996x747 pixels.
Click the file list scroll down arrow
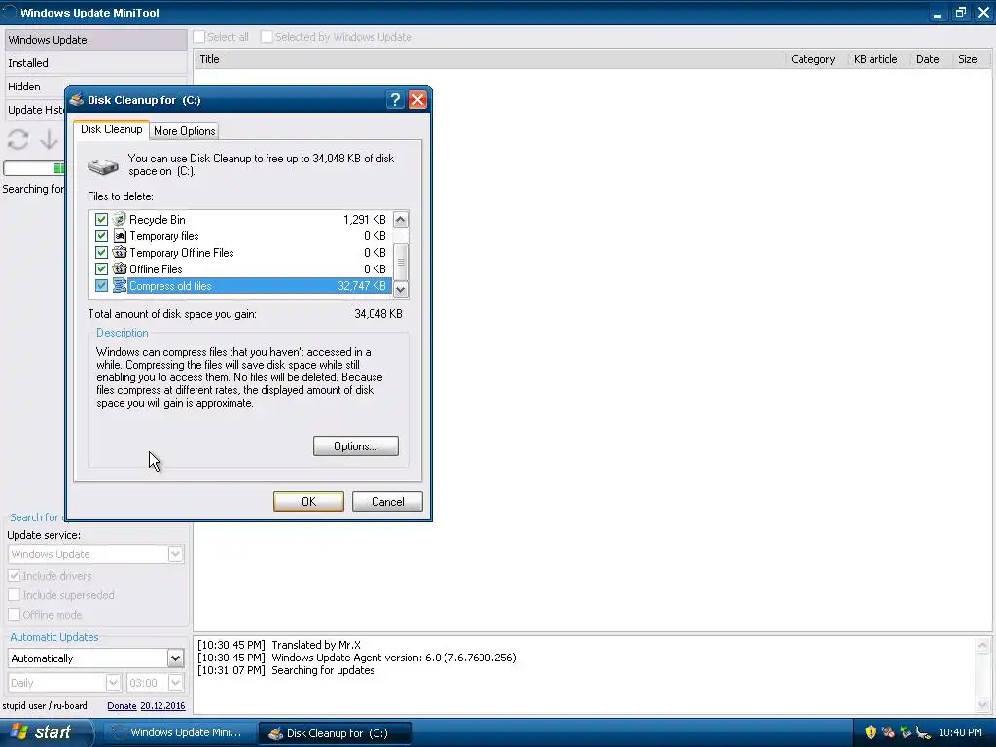pos(400,289)
